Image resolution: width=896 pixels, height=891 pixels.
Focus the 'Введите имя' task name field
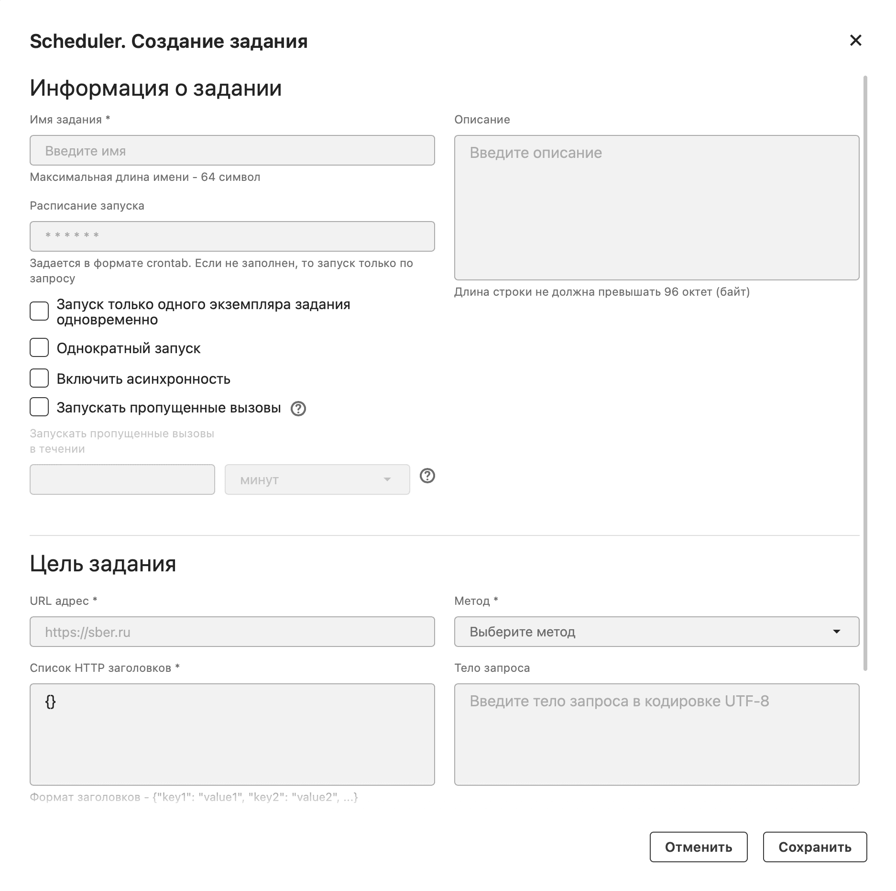[x=232, y=151]
